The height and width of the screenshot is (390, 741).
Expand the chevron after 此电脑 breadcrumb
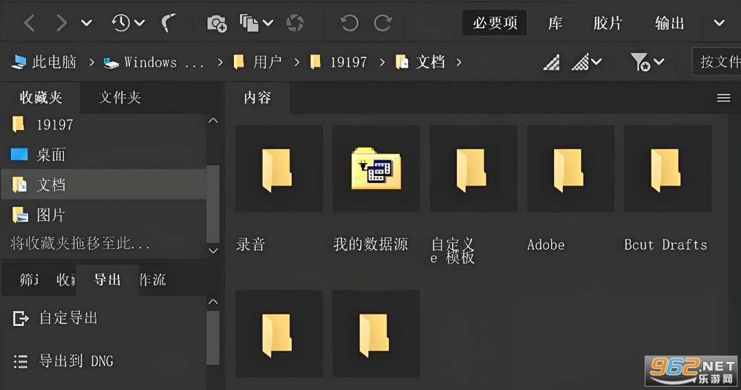pyautogui.click(x=92, y=62)
